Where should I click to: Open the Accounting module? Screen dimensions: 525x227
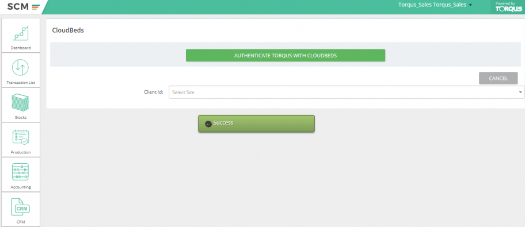point(21,175)
